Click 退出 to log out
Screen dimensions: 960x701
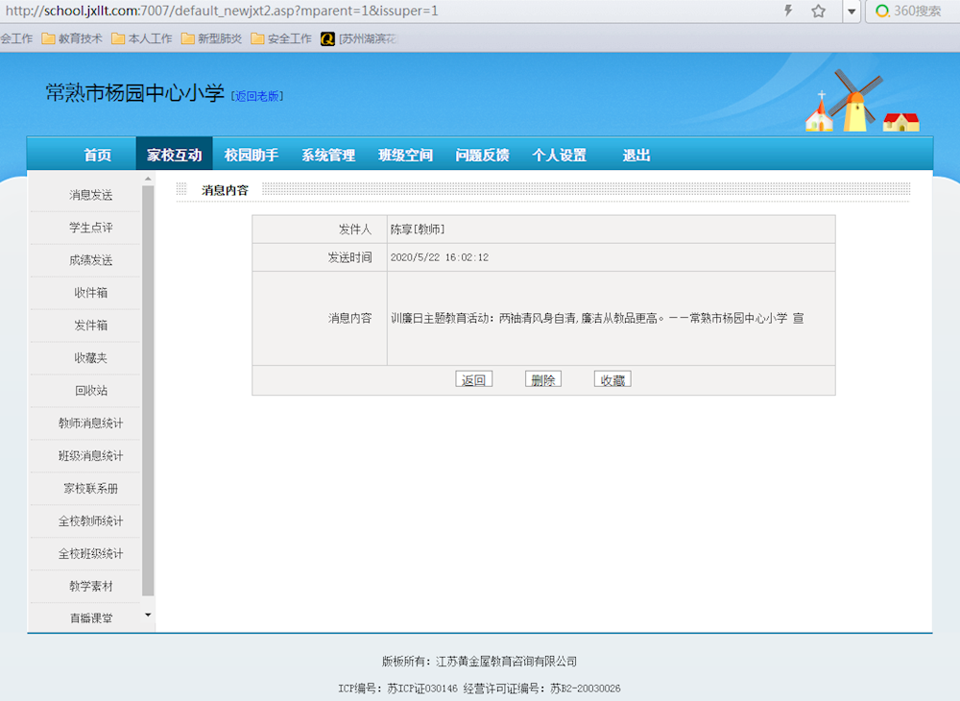tap(636, 155)
